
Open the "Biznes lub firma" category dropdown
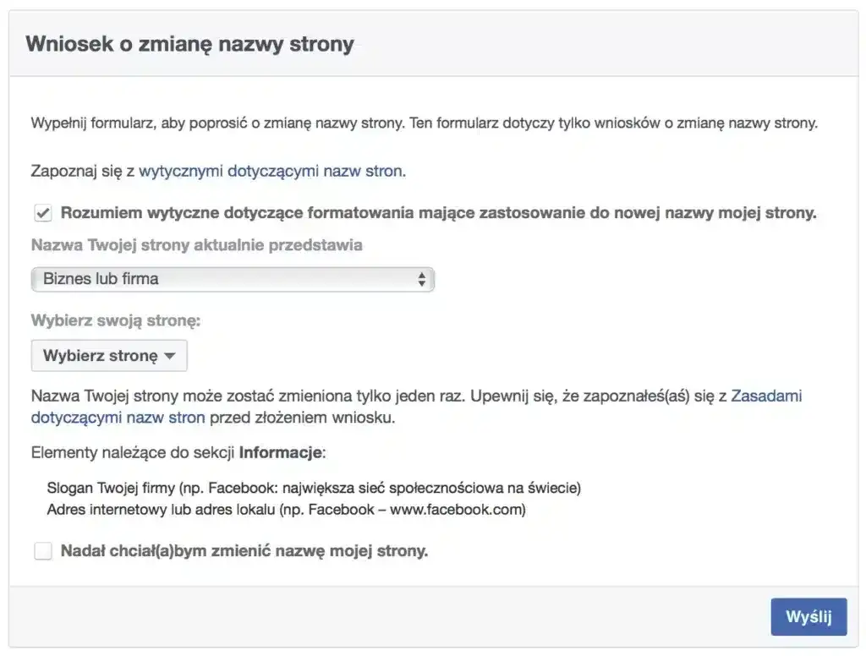[233, 278]
